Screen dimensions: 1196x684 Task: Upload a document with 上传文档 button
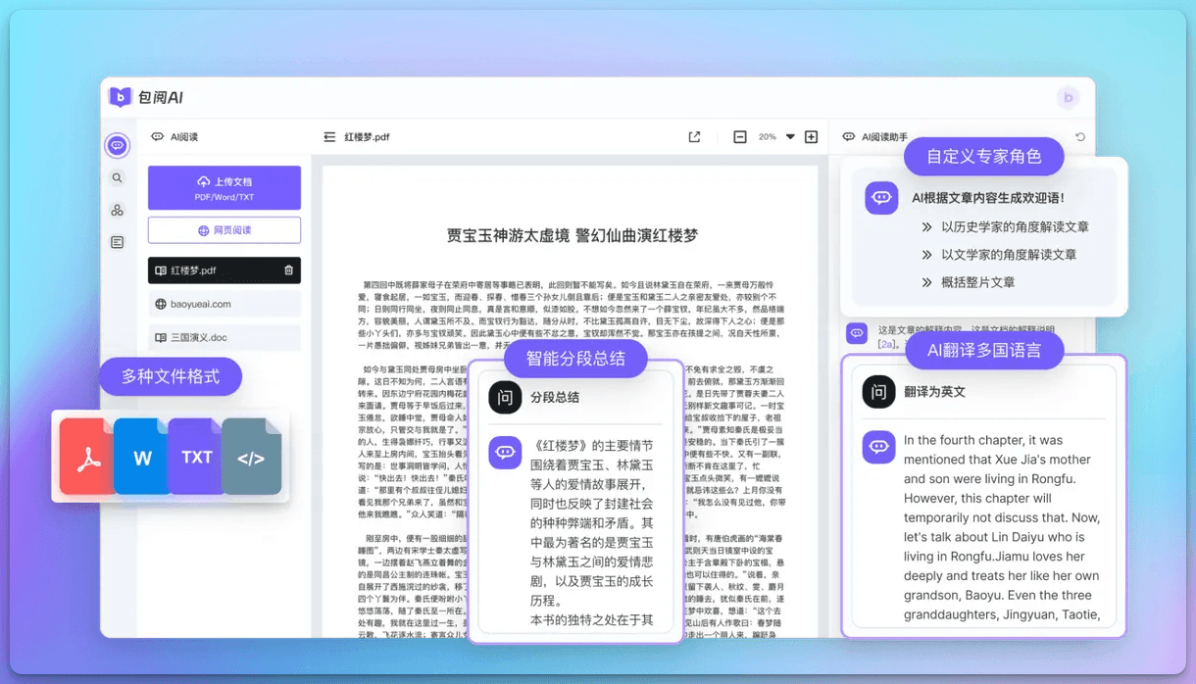pyautogui.click(x=224, y=188)
